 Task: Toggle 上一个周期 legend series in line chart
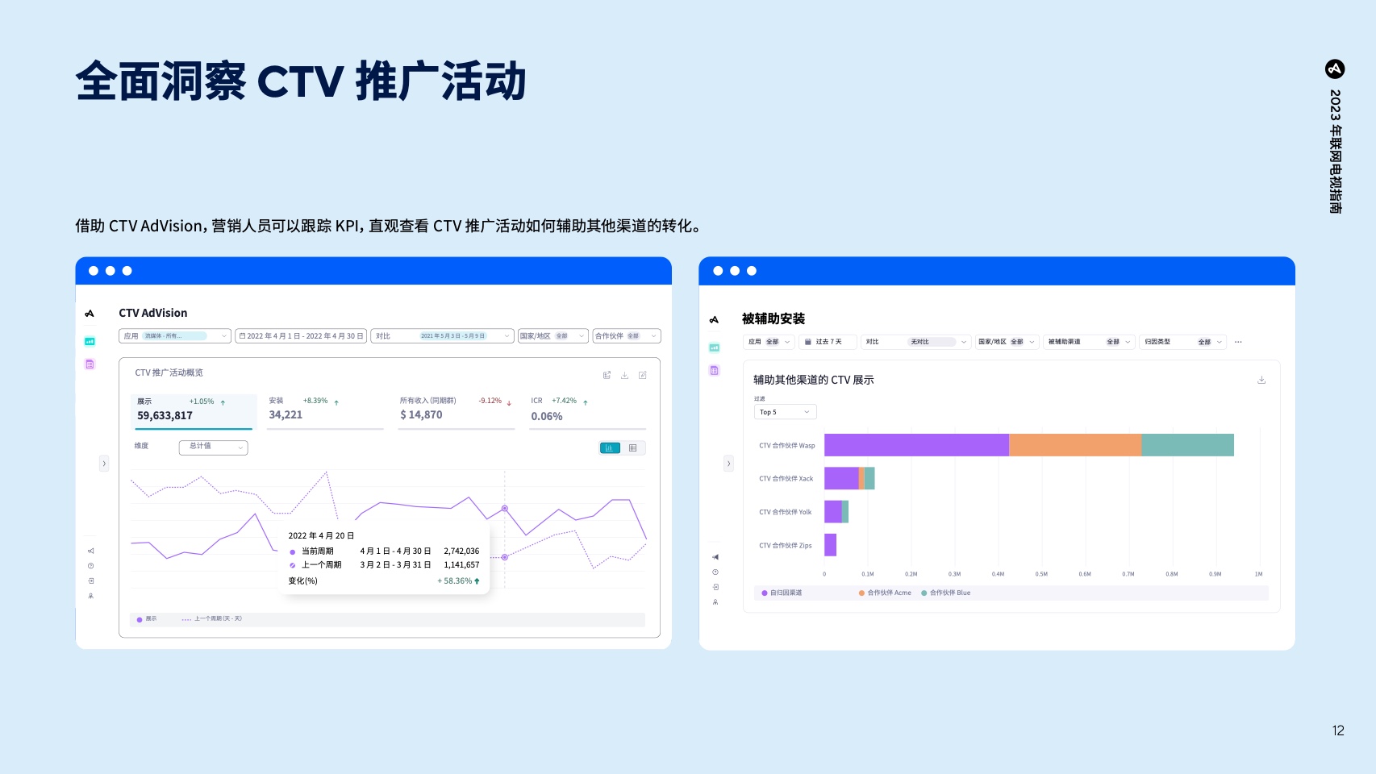[212, 619]
